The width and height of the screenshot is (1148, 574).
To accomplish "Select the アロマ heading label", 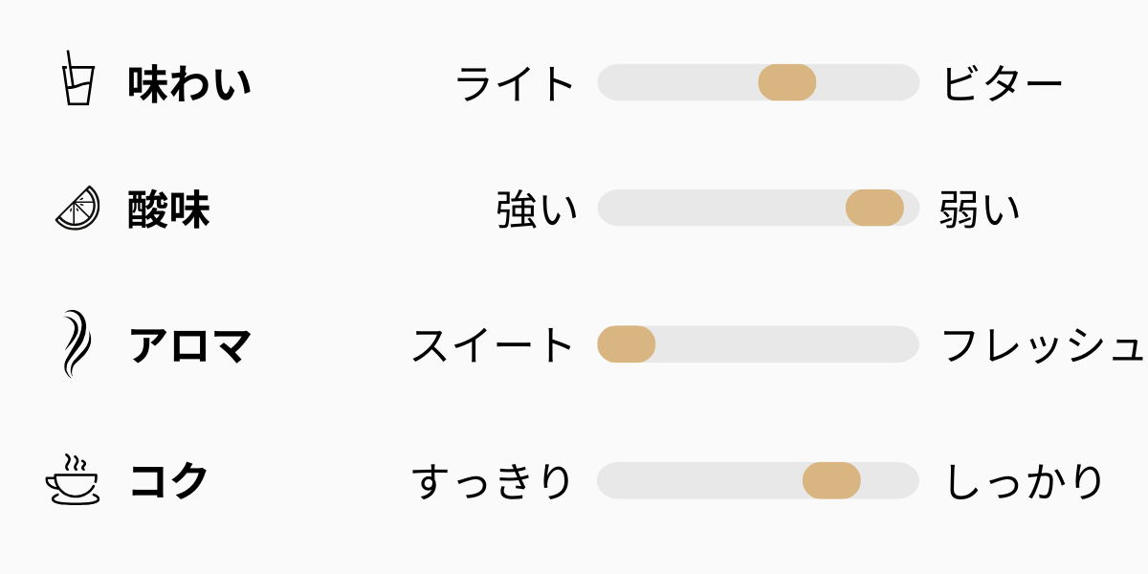I will (x=189, y=345).
